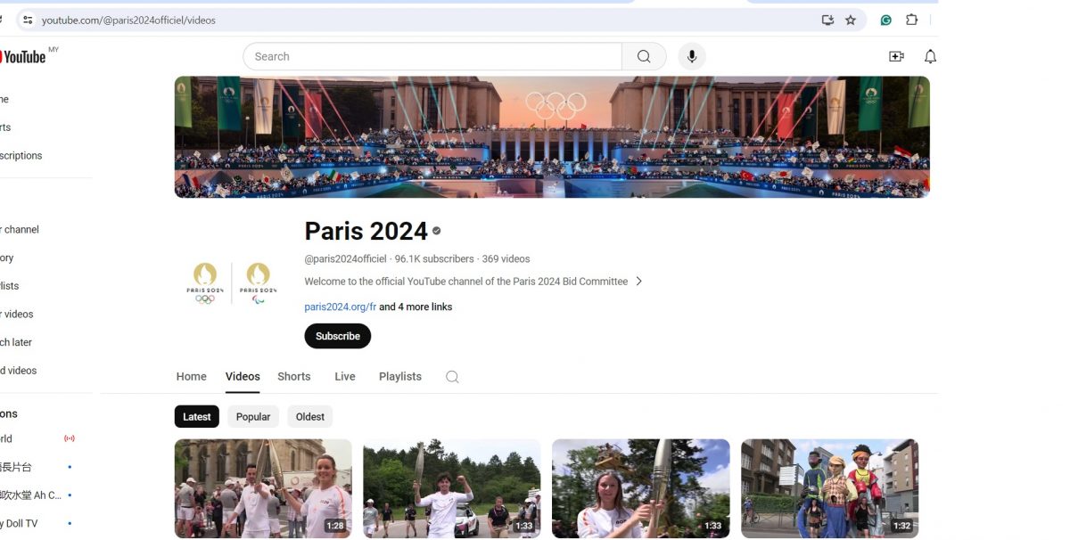Open Your videos in the sidebar

point(17,315)
